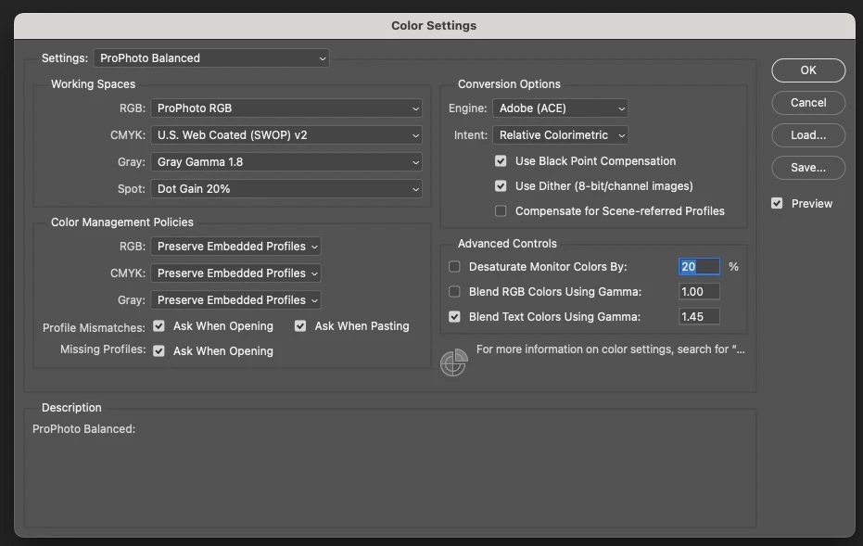The height and width of the screenshot is (546, 863).
Task: Enable Blend RGB Colors Using Gamma
Action: pyautogui.click(x=454, y=292)
